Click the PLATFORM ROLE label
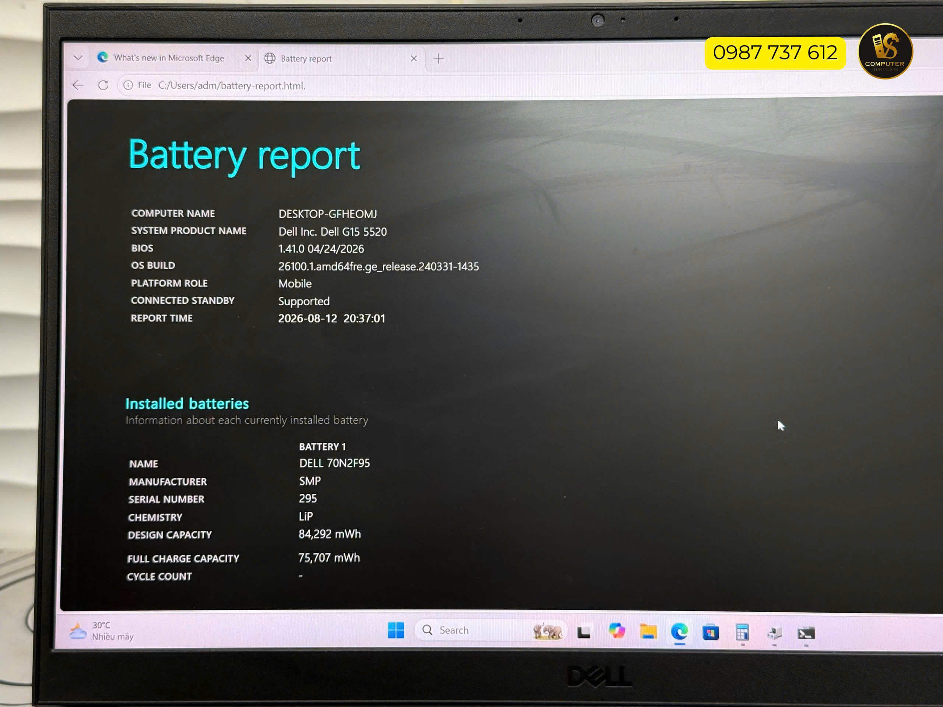 [x=169, y=283]
